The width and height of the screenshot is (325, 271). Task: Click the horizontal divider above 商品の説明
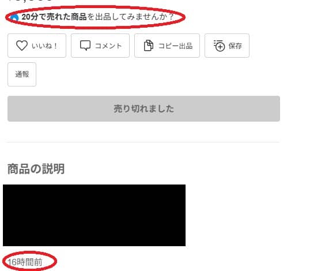tap(143, 142)
